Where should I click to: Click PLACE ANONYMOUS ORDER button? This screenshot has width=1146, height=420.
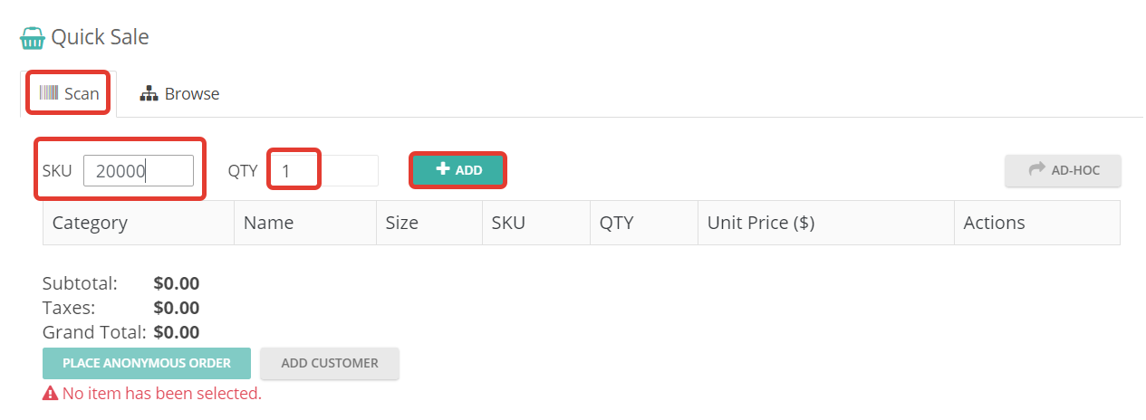[147, 363]
